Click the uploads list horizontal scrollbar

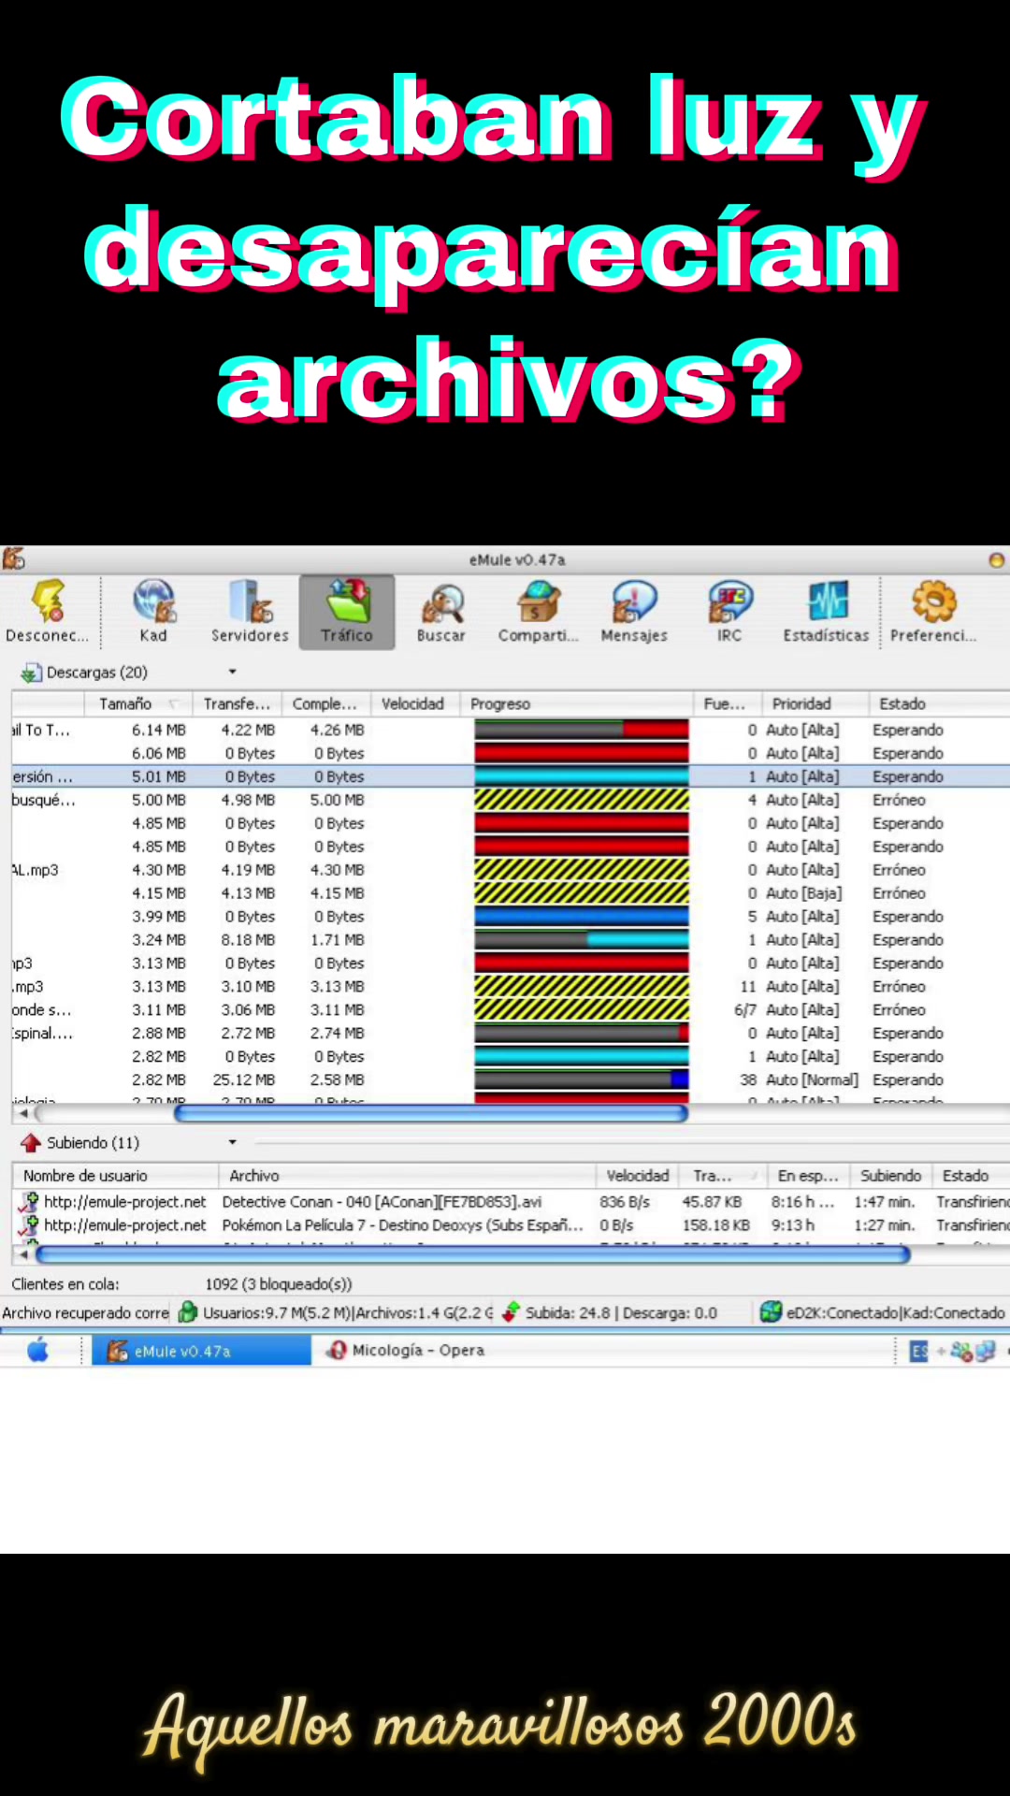click(x=472, y=1254)
